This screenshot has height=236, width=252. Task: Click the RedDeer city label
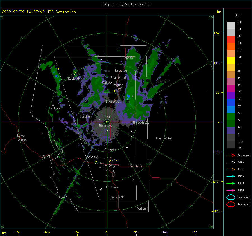119,85
